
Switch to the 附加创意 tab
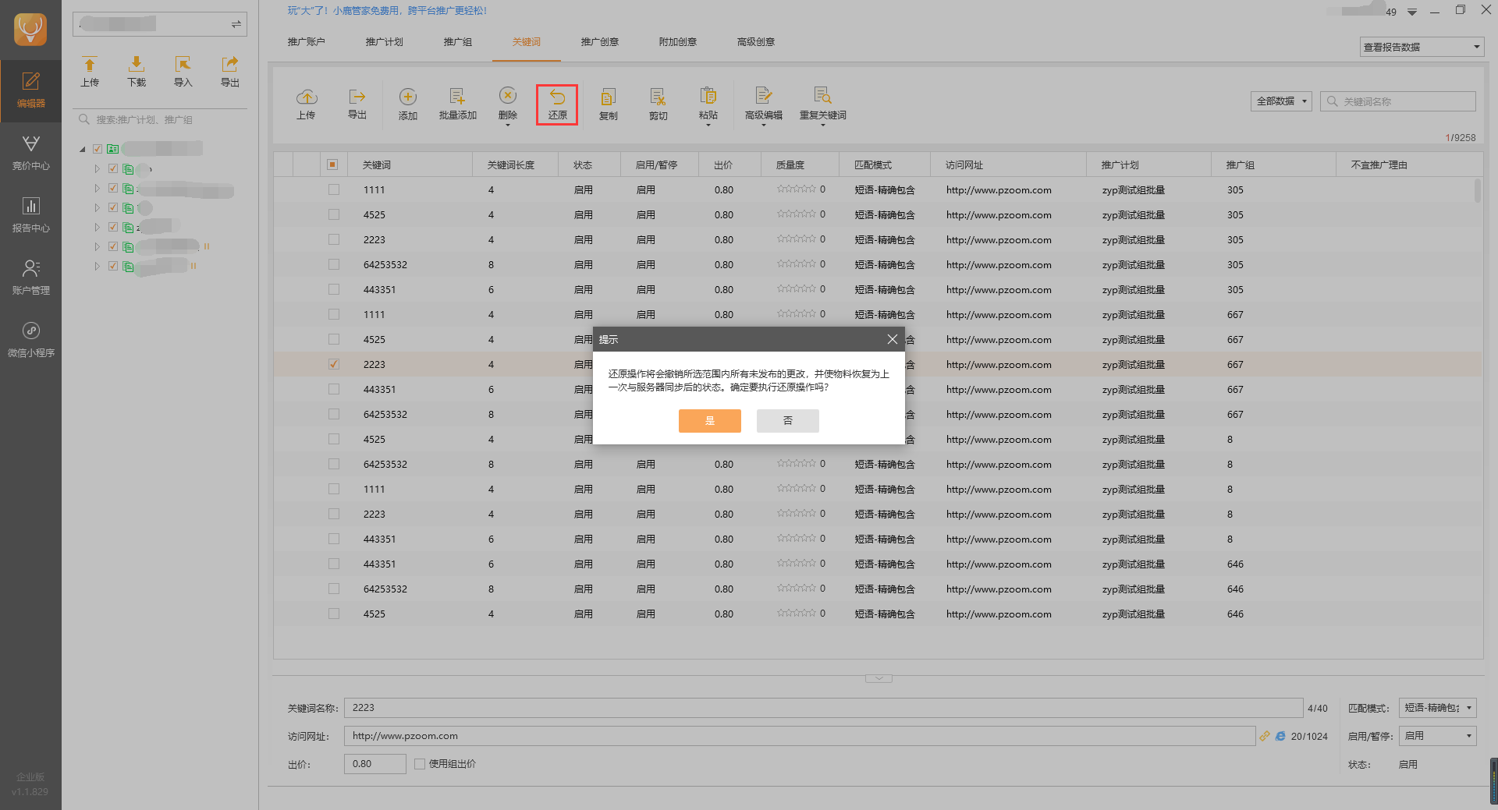click(677, 42)
